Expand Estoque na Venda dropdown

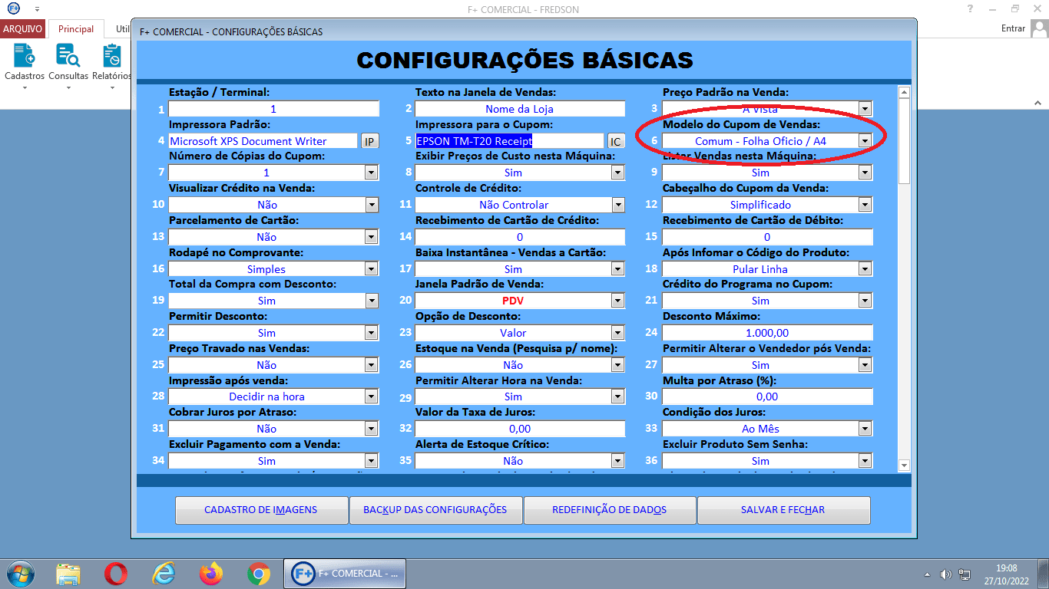pos(618,365)
